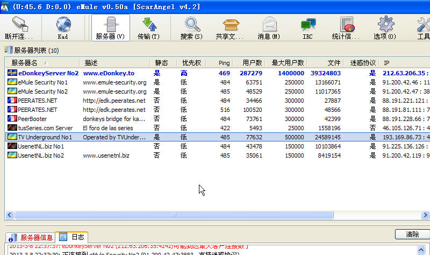
Task: Select the tusSeries.com Server row
Action: [217, 128]
